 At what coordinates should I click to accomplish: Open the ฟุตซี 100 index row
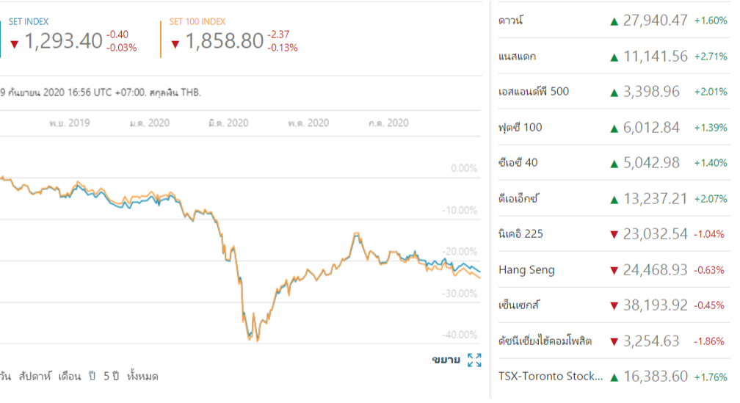pos(520,128)
